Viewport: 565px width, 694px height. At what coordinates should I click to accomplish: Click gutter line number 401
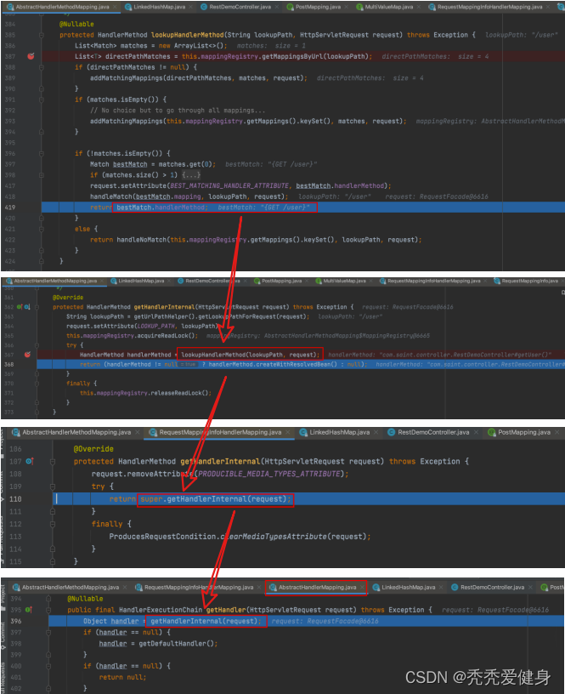16,677
